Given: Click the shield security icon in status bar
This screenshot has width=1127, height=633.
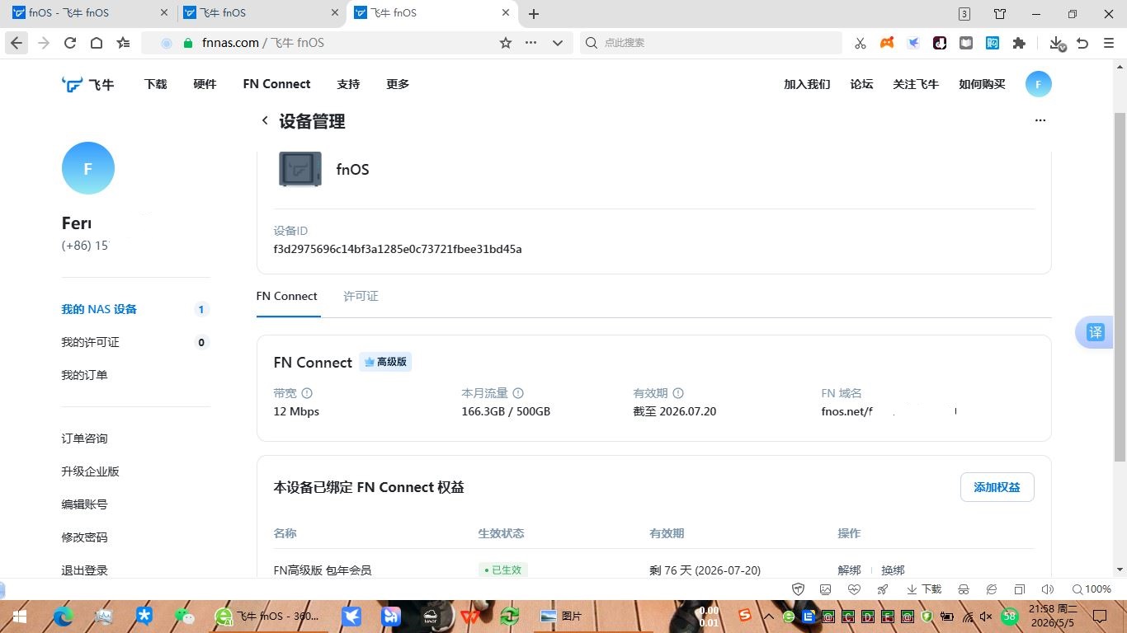Looking at the screenshot, I should tap(798, 589).
